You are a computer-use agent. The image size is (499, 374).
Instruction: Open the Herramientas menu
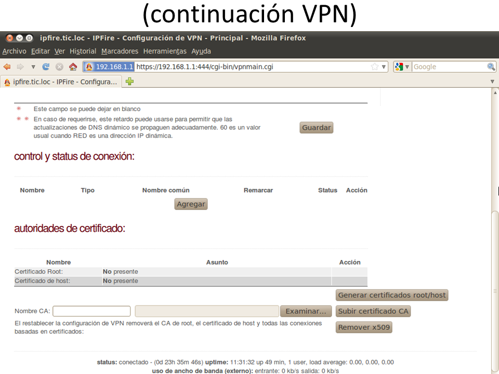tap(164, 51)
